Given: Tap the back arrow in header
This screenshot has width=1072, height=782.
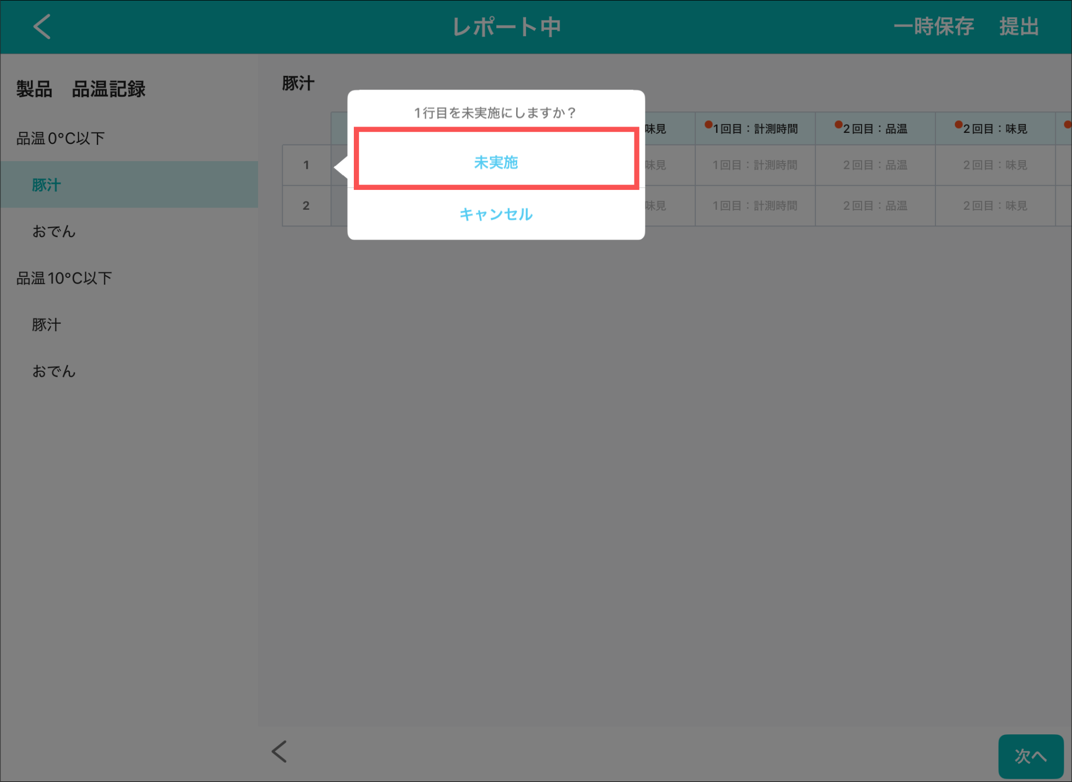Looking at the screenshot, I should (42, 27).
